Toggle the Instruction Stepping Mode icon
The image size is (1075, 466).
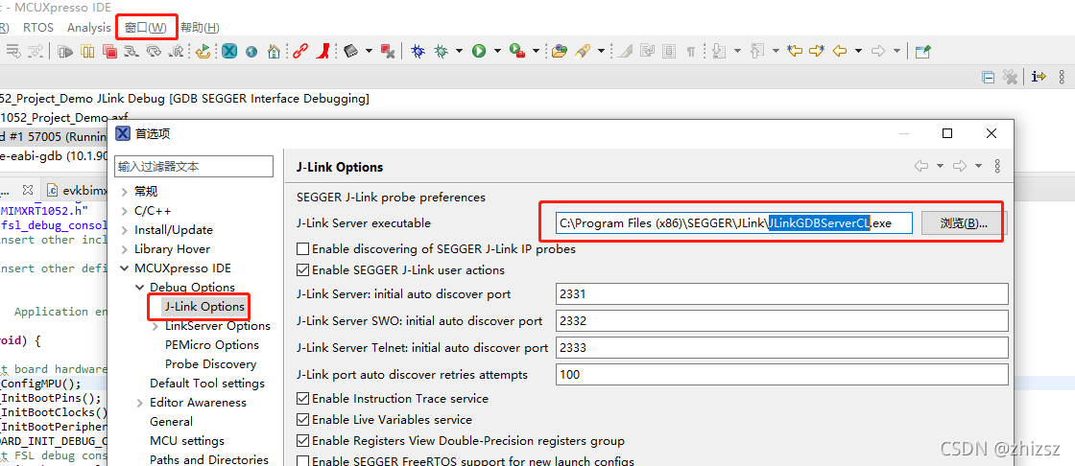tap(1039, 77)
